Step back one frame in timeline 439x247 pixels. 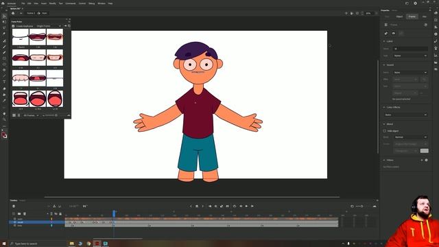[x=241, y=206]
